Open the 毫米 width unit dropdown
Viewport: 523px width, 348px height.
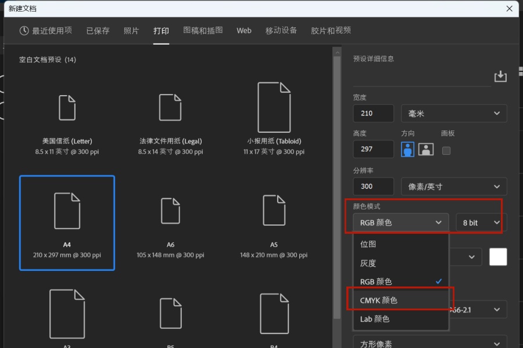tap(454, 114)
